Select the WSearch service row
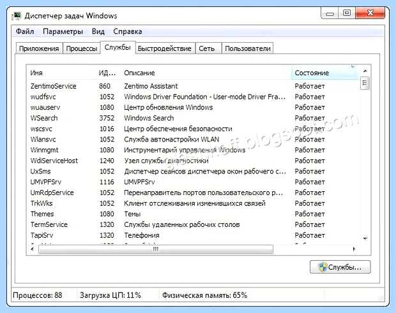The image size is (396, 313). point(193,118)
